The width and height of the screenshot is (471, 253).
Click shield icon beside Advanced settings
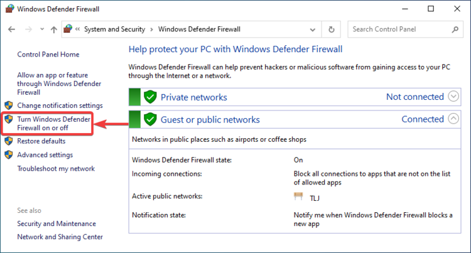(x=9, y=154)
